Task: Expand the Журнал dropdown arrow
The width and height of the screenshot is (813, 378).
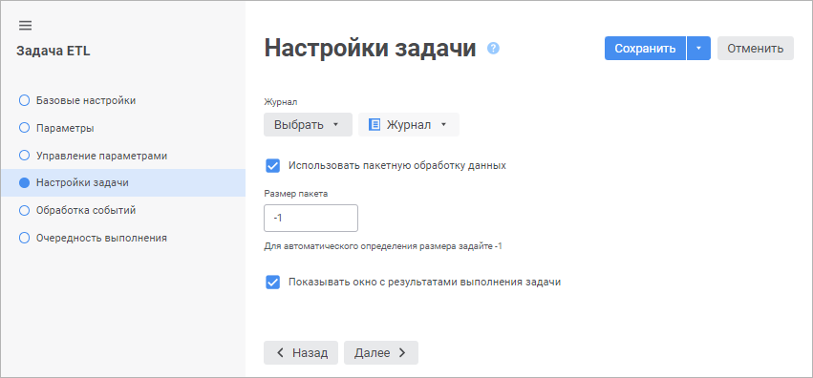Action: (443, 125)
